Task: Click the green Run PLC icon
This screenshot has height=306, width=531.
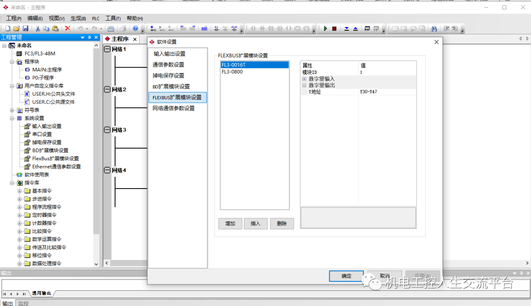Action: pos(325,29)
